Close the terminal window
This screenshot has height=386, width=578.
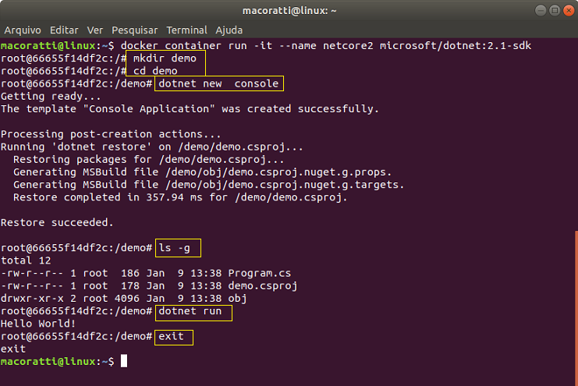[x=569, y=10]
